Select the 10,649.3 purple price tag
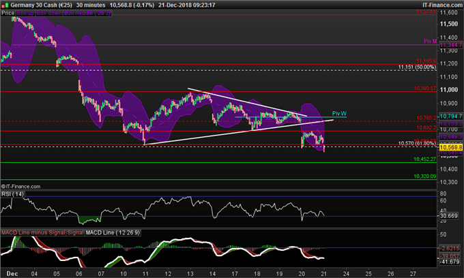 (450, 137)
